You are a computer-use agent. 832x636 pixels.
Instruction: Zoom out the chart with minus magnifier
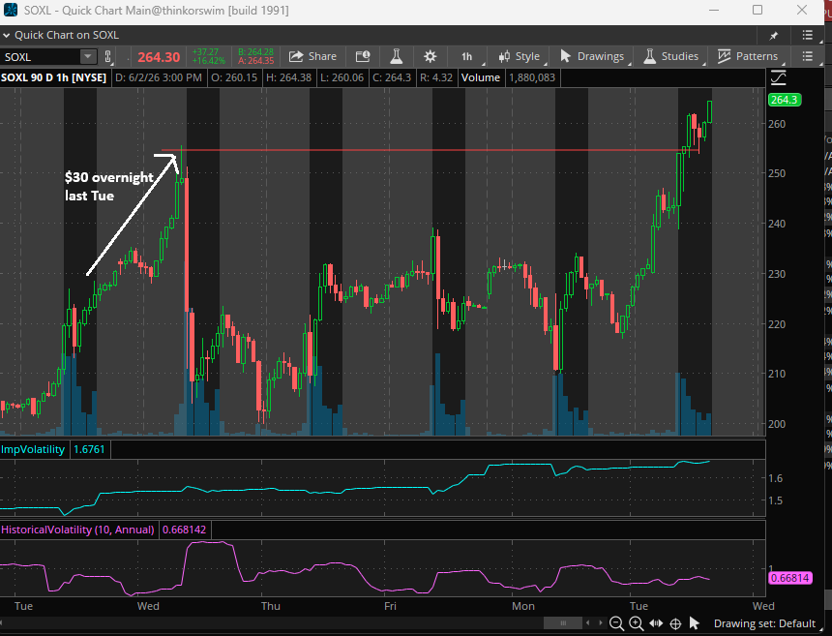coord(616,623)
